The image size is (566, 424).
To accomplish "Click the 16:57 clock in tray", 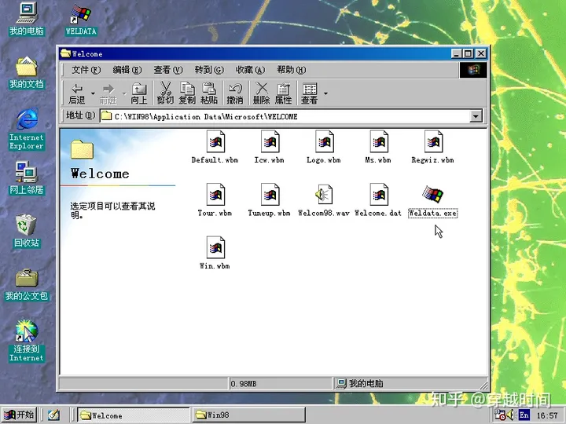I will coord(547,415).
